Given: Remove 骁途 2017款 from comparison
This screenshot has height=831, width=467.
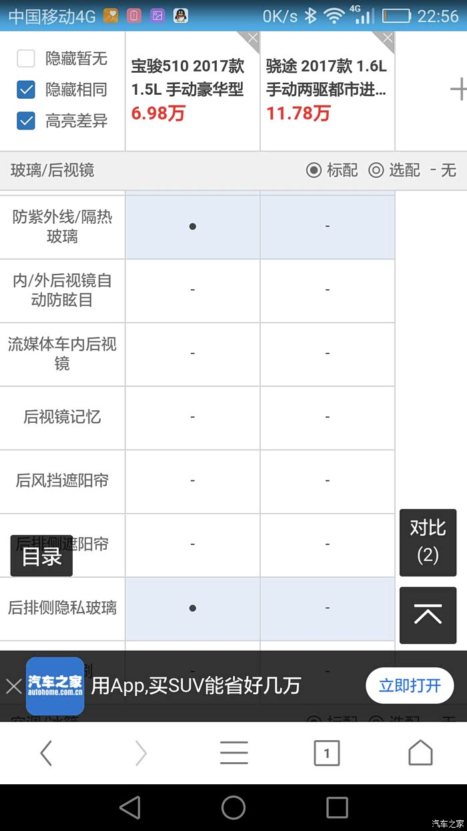Looking at the screenshot, I should tap(387, 39).
